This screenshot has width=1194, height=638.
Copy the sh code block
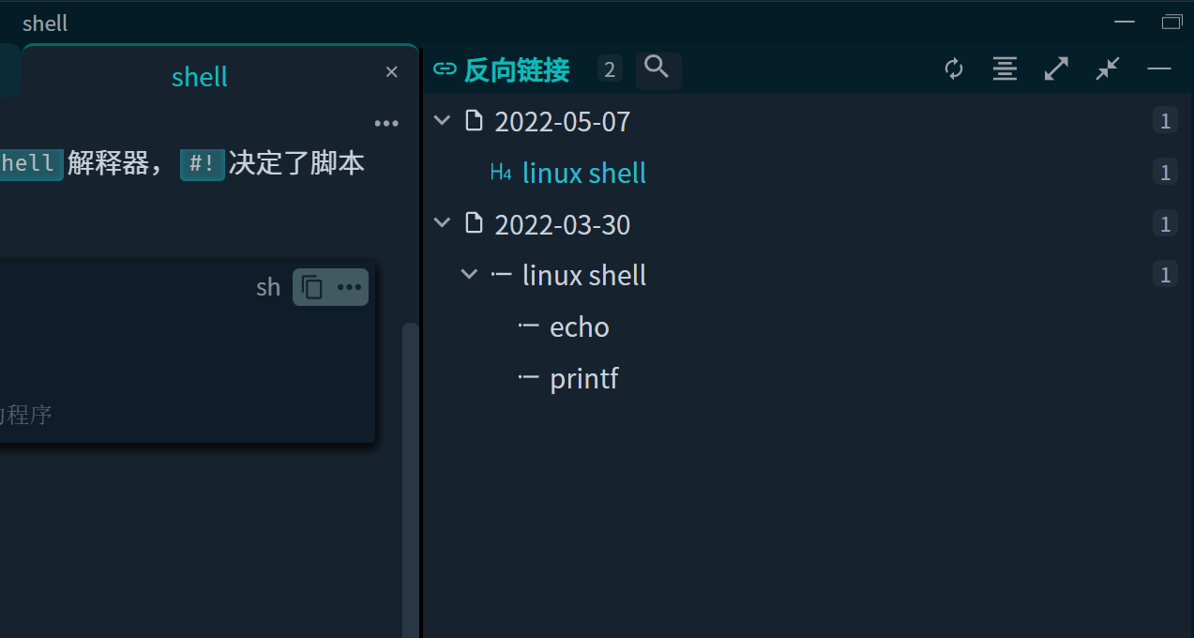(313, 287)
